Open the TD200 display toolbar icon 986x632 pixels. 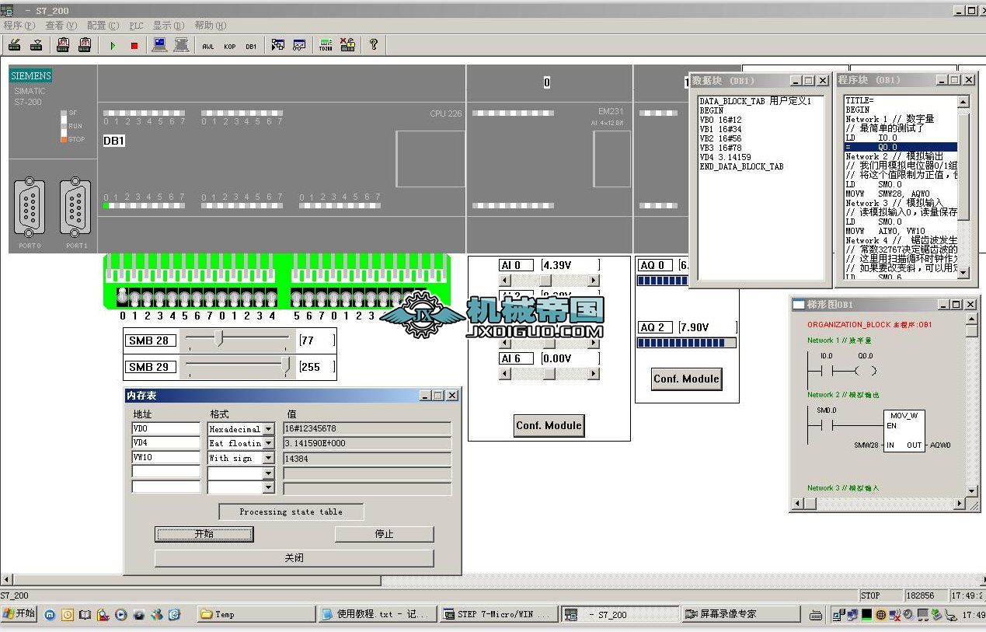pyautogui.click(x=326, y=45)
